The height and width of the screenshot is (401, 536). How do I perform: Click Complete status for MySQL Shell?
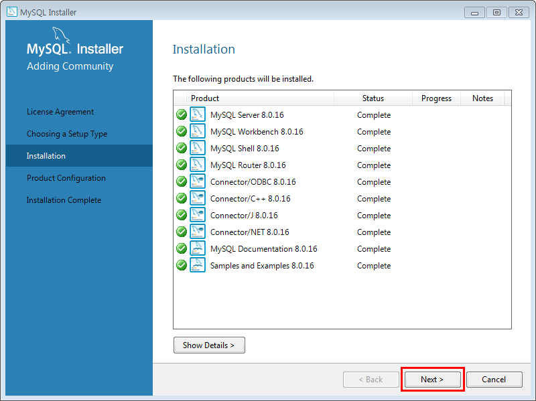point(374,149)
